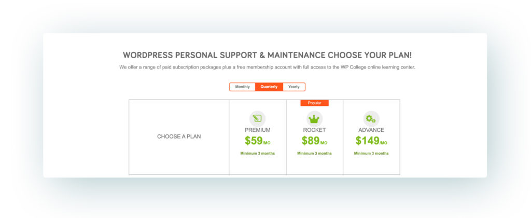Image resolution: width=531 pixels, height=218 pixels.
Task: Click the WP College mention in subtitle
Action: coord(343,67)
